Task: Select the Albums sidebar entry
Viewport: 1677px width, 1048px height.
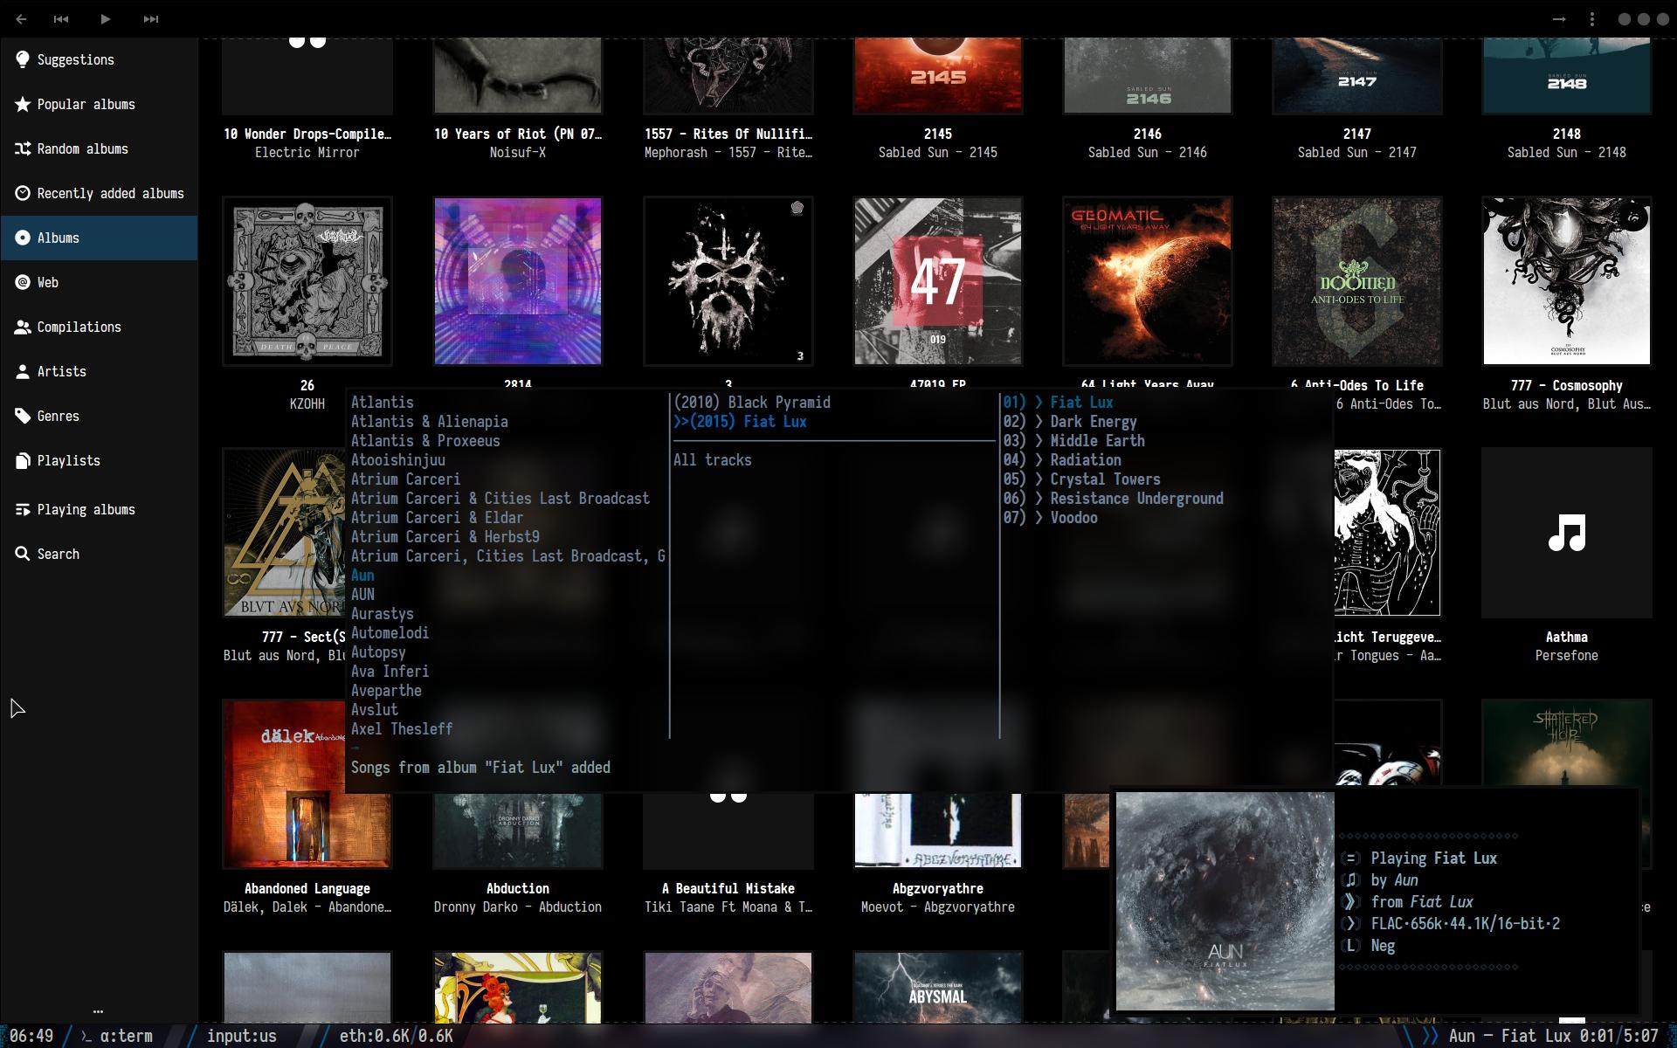Action: tap(99, 238)
